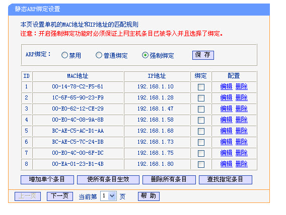
Task: Click the 保存 button
Action: (203, 55)
